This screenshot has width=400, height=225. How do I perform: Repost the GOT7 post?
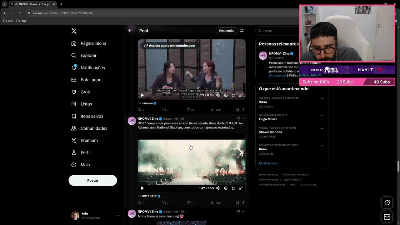pyautogui.click(x=165, y=202)
